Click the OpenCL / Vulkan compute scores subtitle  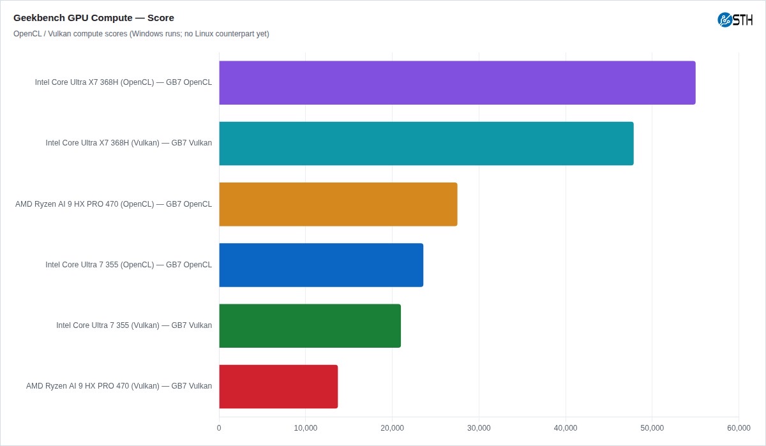(141, 34)
